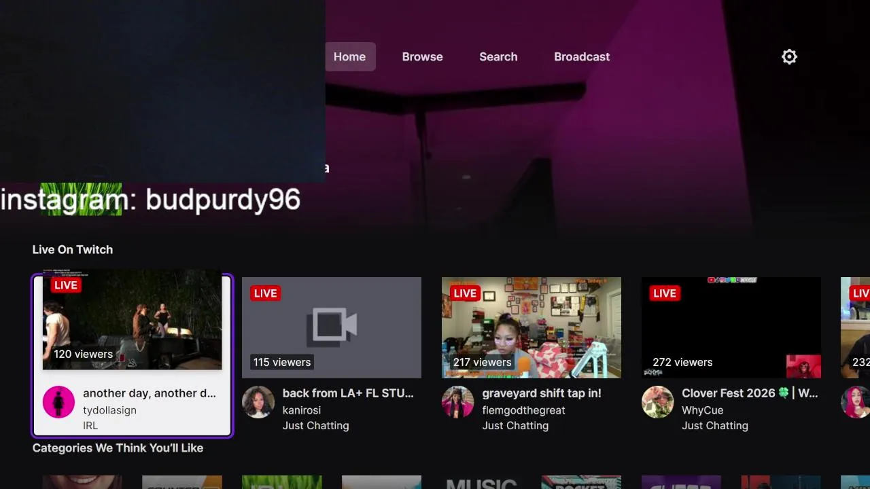Open the settings gear icon

coord(789,57)
